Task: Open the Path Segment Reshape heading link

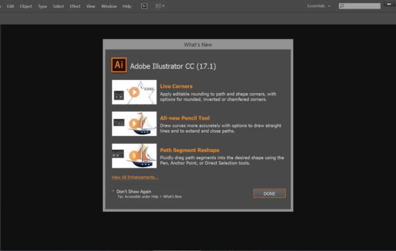Action: click(189, 150)
